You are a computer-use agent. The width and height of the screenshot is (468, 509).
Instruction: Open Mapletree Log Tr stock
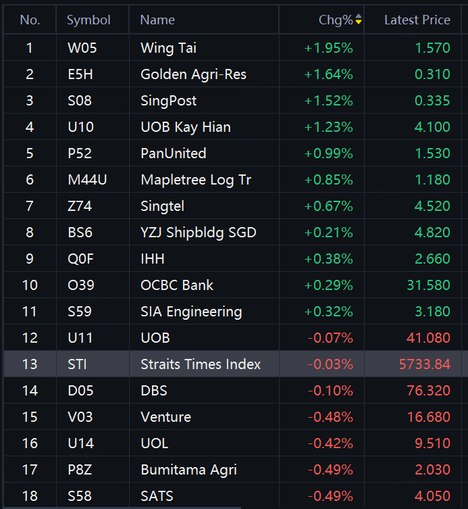196,180
